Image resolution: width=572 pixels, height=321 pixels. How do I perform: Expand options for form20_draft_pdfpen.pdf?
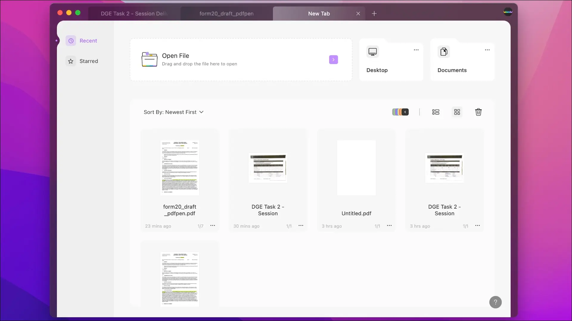click(212, 225)
